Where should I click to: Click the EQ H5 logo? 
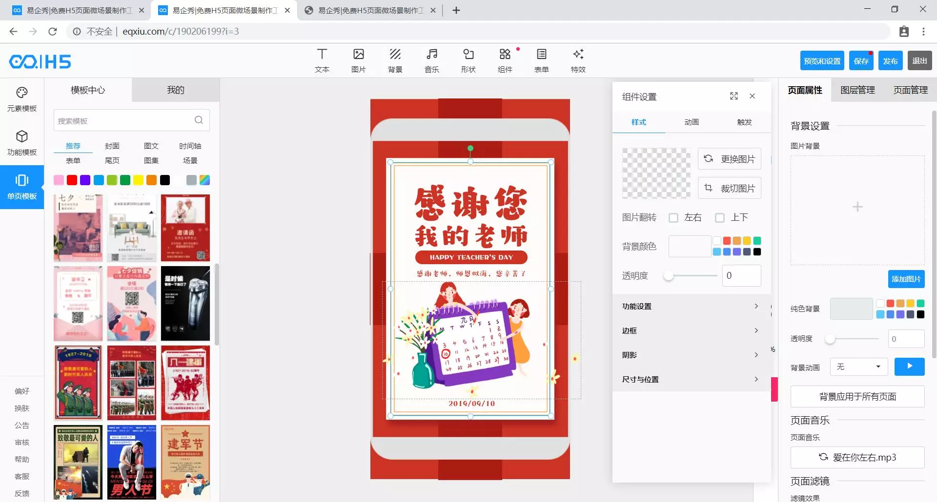point(40,61)
